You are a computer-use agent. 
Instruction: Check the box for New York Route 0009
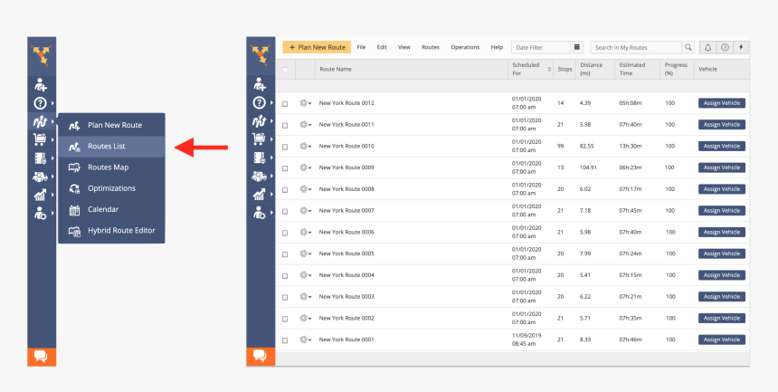(285, 167)
